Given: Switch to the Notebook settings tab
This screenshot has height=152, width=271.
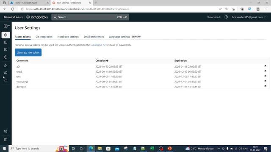Looking at the screenshot, I should point(68,37).
